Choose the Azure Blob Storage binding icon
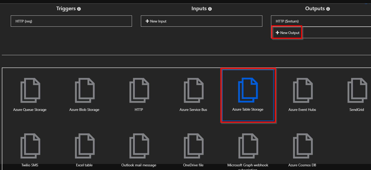Viewport: 371px width, 170px height. (x=84, y=90)
